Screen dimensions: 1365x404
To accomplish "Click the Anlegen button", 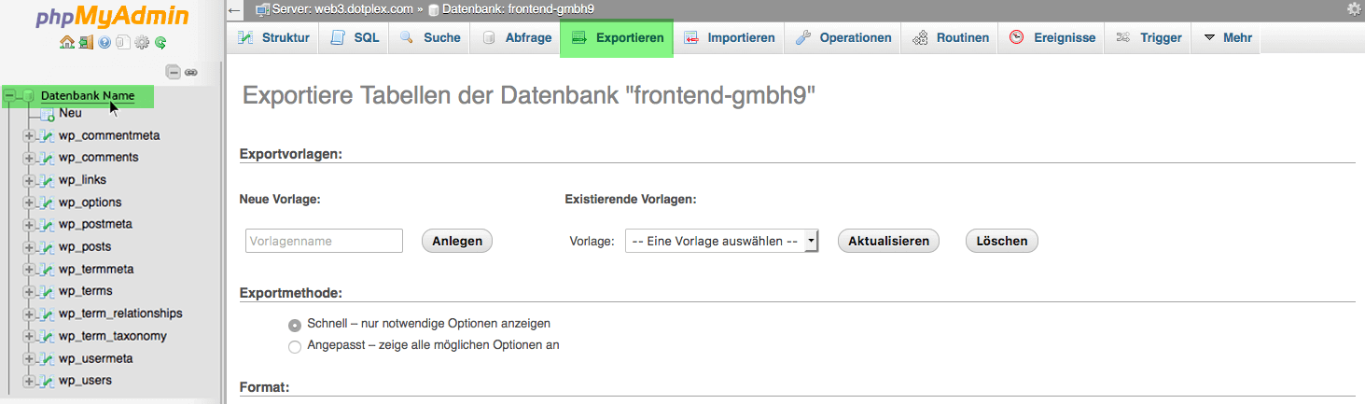I will point(457,241).
